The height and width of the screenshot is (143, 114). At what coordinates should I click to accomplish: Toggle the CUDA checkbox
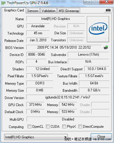pyautogui.click(x=48, y=126)
